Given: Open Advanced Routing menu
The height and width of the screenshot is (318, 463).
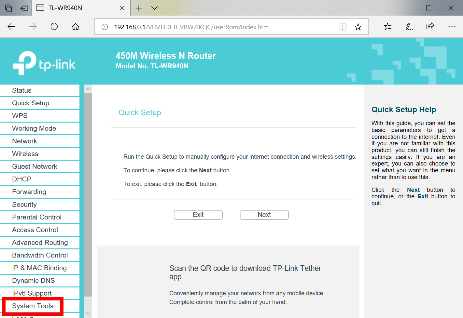Looking at the screenshot, I should tap(40, 243).
